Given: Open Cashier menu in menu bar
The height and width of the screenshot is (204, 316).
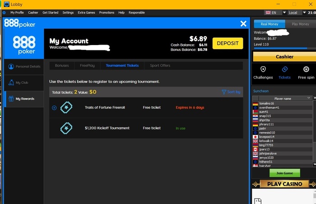Looking at the screenshot, I should pyautogui.click(x=33, y=13).
